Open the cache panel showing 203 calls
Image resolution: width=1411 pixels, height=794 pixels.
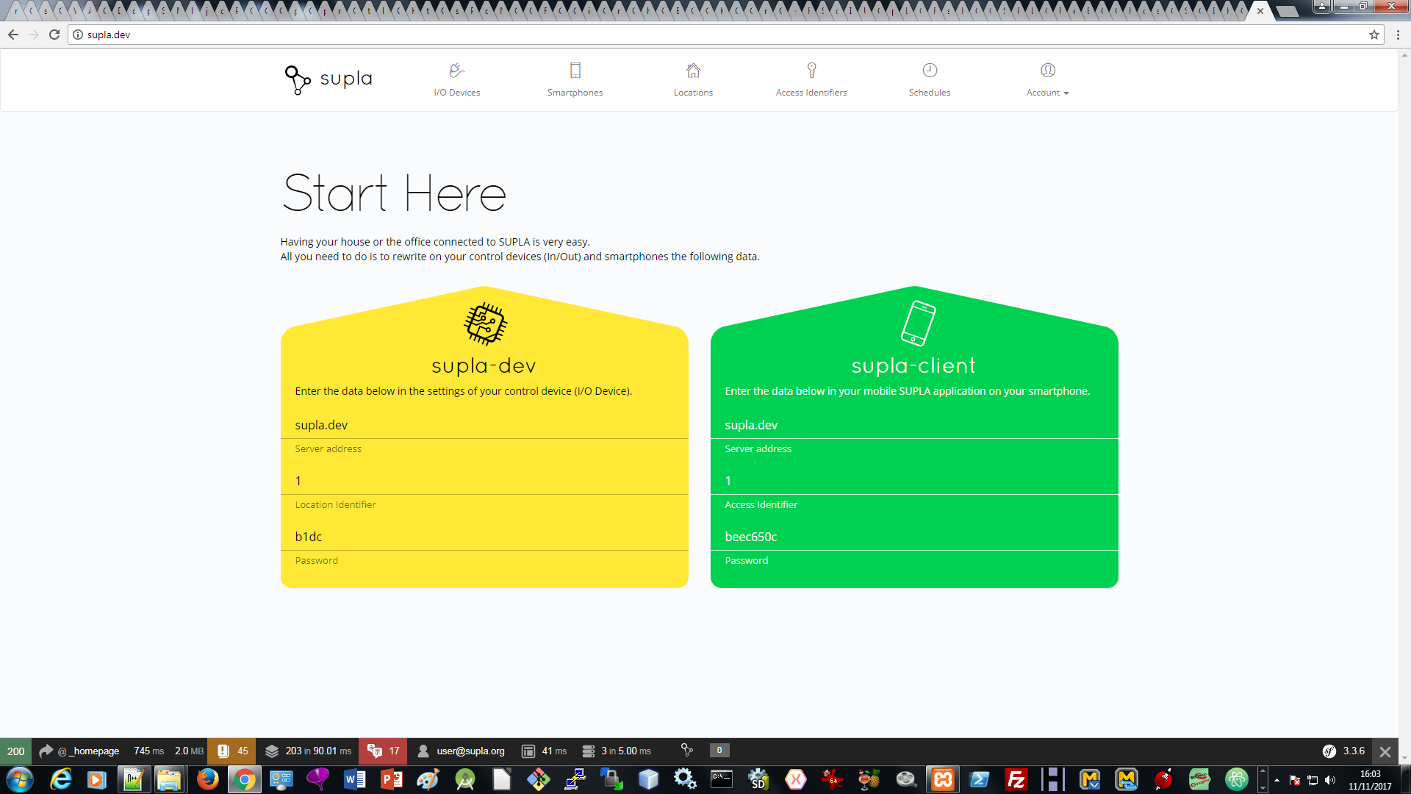pyautogui.click(x=308, y=751)
